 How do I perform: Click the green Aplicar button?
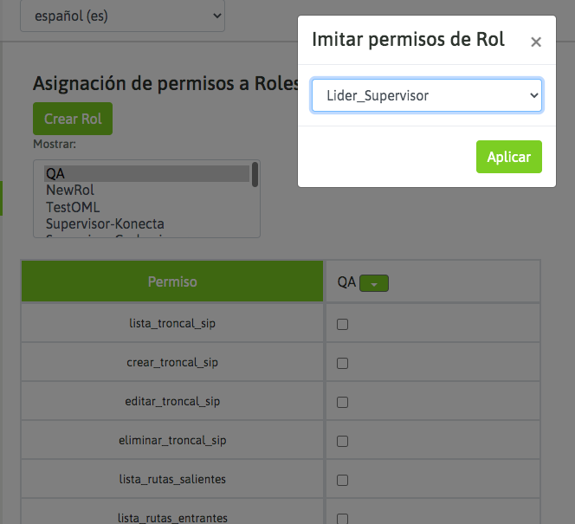pos(508,157)
